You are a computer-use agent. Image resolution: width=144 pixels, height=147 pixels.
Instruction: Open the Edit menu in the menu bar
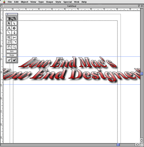click(16, 2)
